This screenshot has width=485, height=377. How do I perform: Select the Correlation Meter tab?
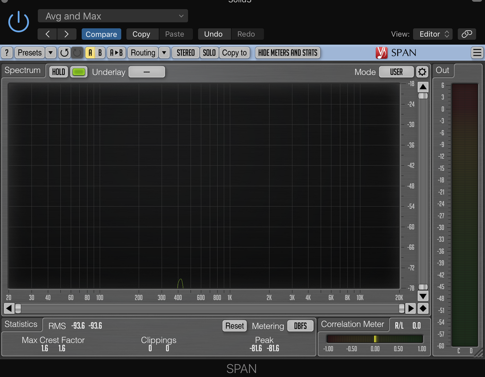pyautogui.click(x=352, y=324)
